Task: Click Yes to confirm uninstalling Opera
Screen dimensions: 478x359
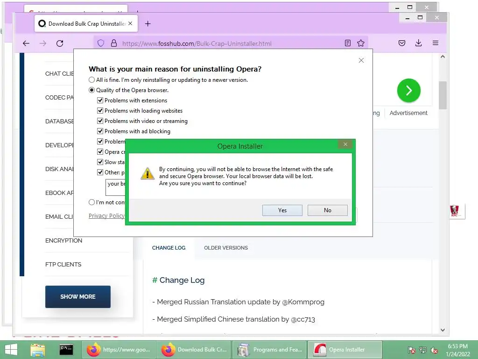Action: click(282, 210)
